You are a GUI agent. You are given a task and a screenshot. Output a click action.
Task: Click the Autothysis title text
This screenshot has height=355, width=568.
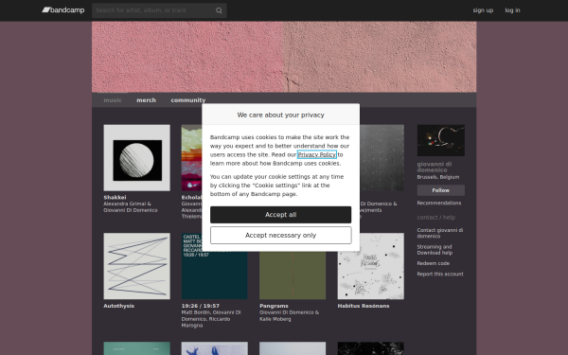click(119, 306)
